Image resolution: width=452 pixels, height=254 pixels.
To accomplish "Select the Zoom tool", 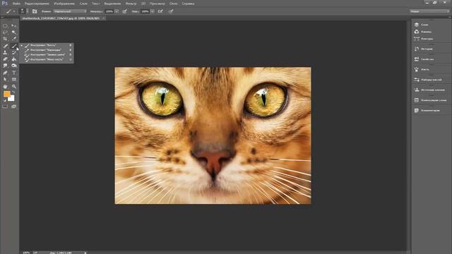I will (14, 86).
